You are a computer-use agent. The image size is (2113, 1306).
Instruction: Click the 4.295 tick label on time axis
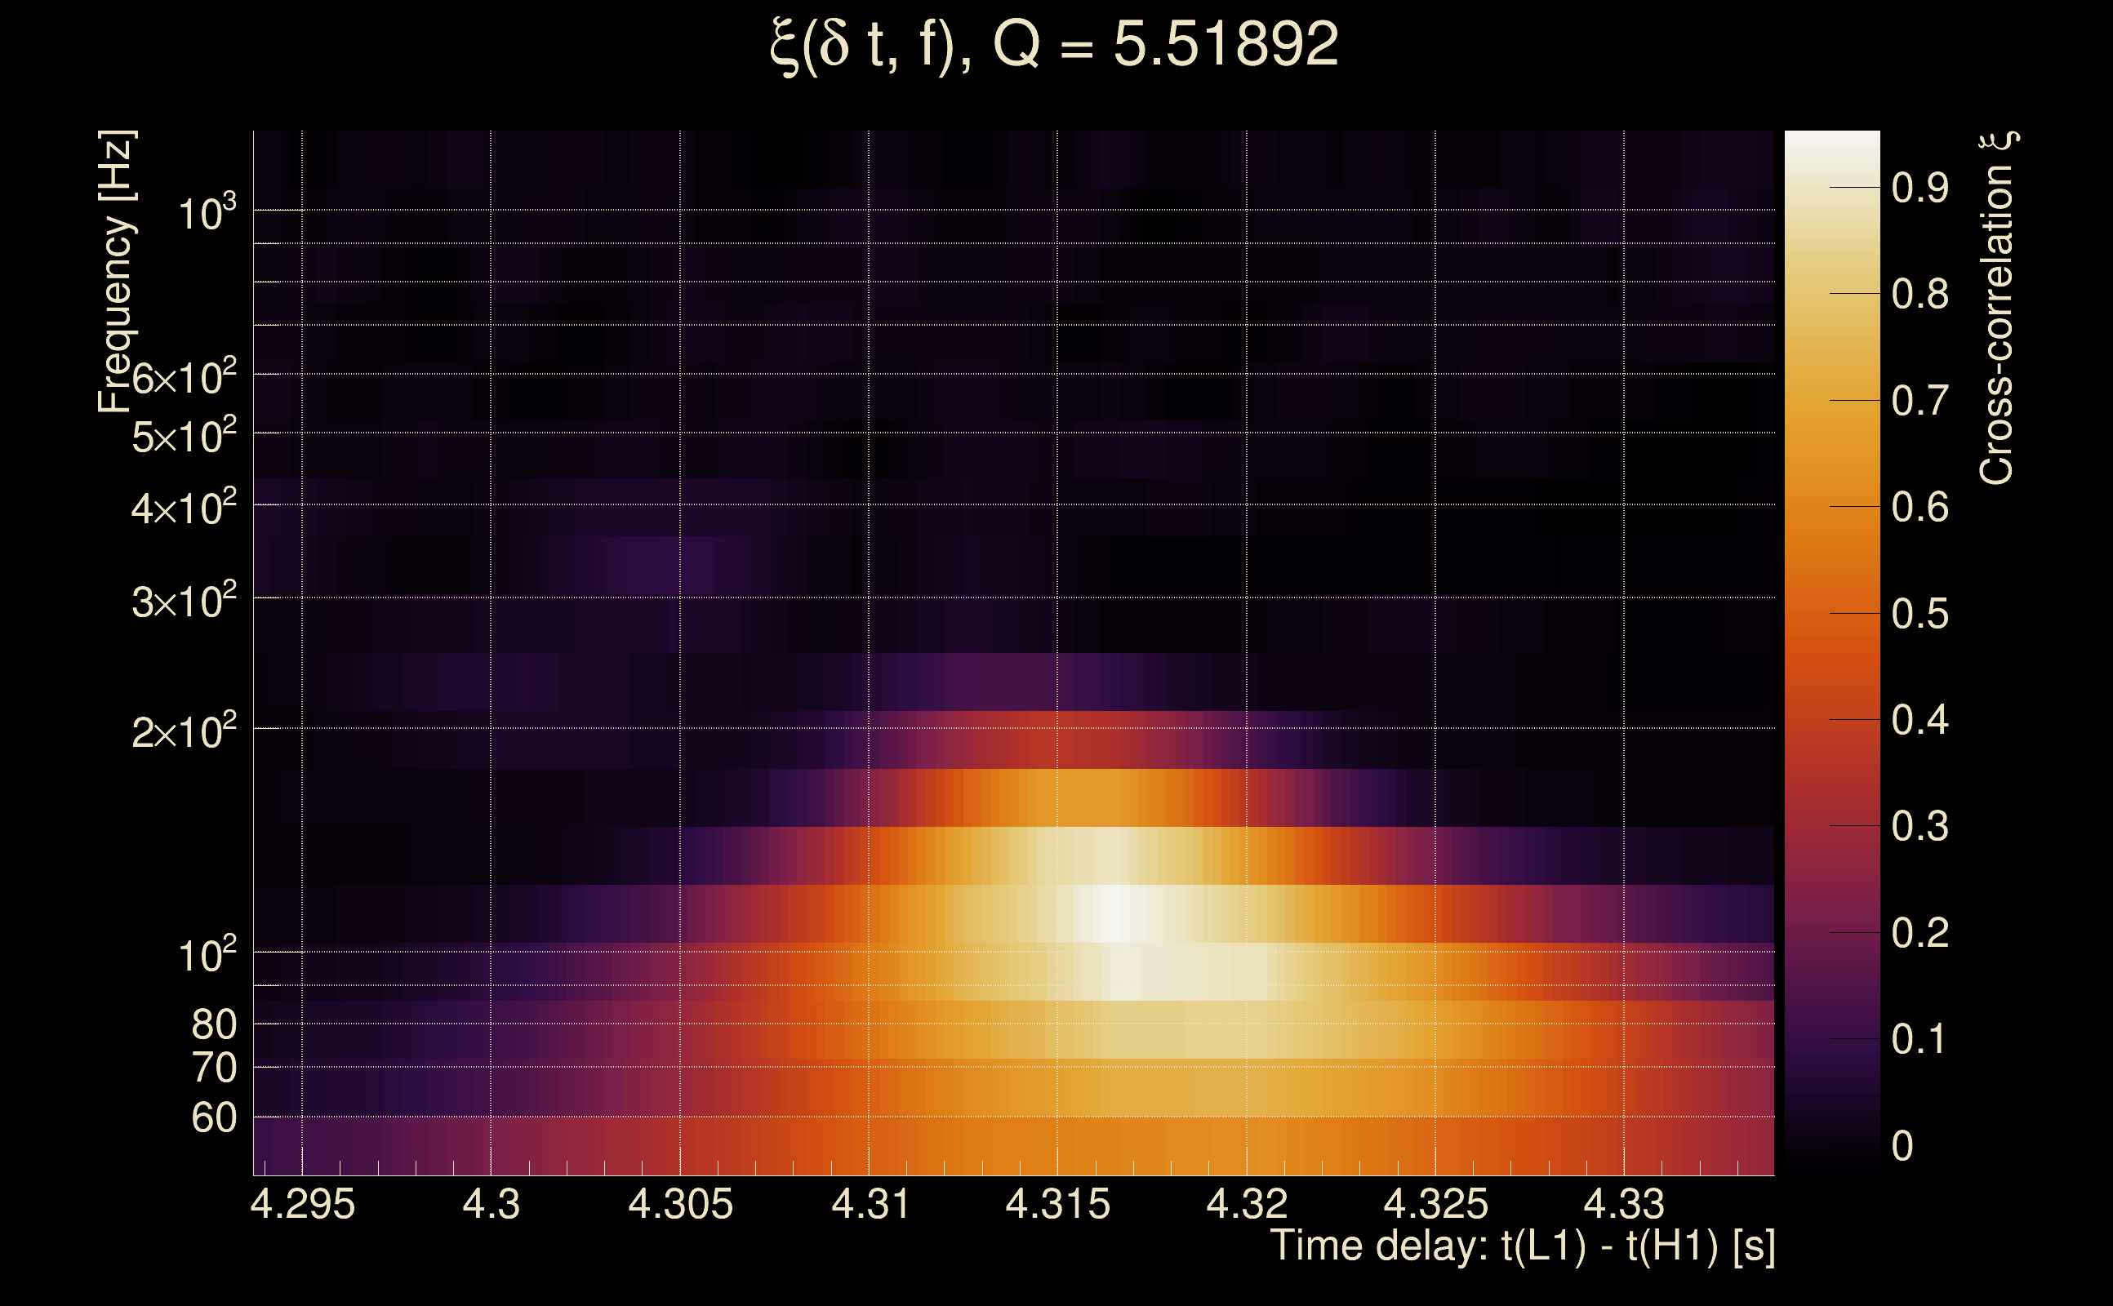[302, 1205]
